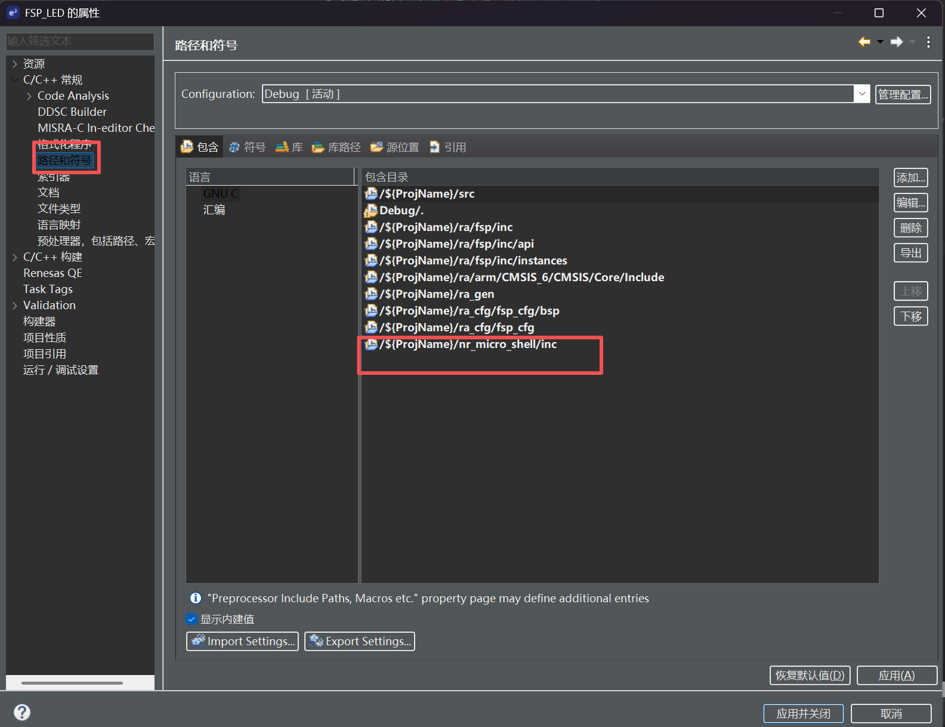Switch to the 源位置 tab
Image resolution: width=945 pixels, height=727 pixels.
[x=395, y=147]
